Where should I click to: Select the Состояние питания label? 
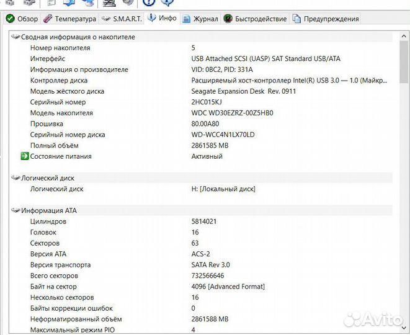[x=61, y=156]
